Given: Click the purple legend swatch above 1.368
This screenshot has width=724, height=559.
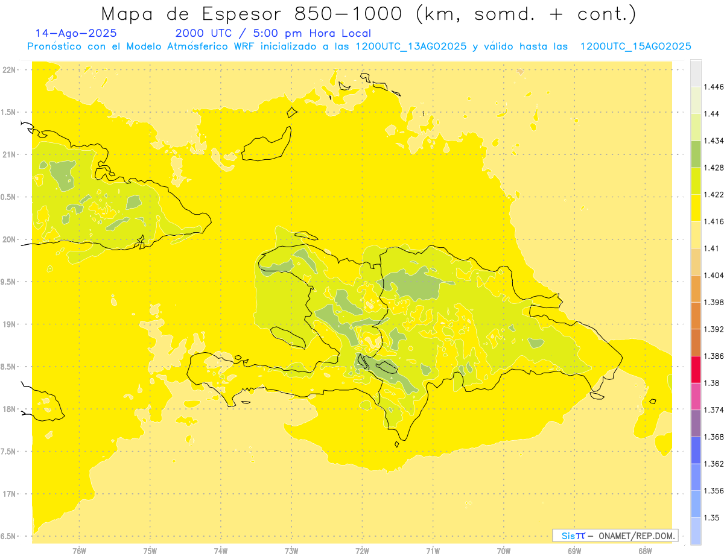Looking at the screenshot, I should 696,423.
